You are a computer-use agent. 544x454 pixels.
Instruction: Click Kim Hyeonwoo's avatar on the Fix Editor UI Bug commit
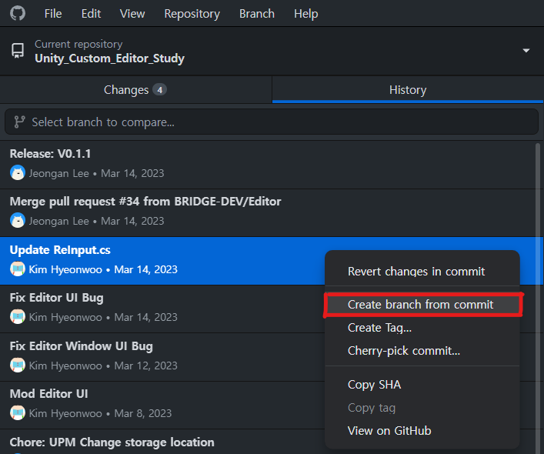point(18,317)
